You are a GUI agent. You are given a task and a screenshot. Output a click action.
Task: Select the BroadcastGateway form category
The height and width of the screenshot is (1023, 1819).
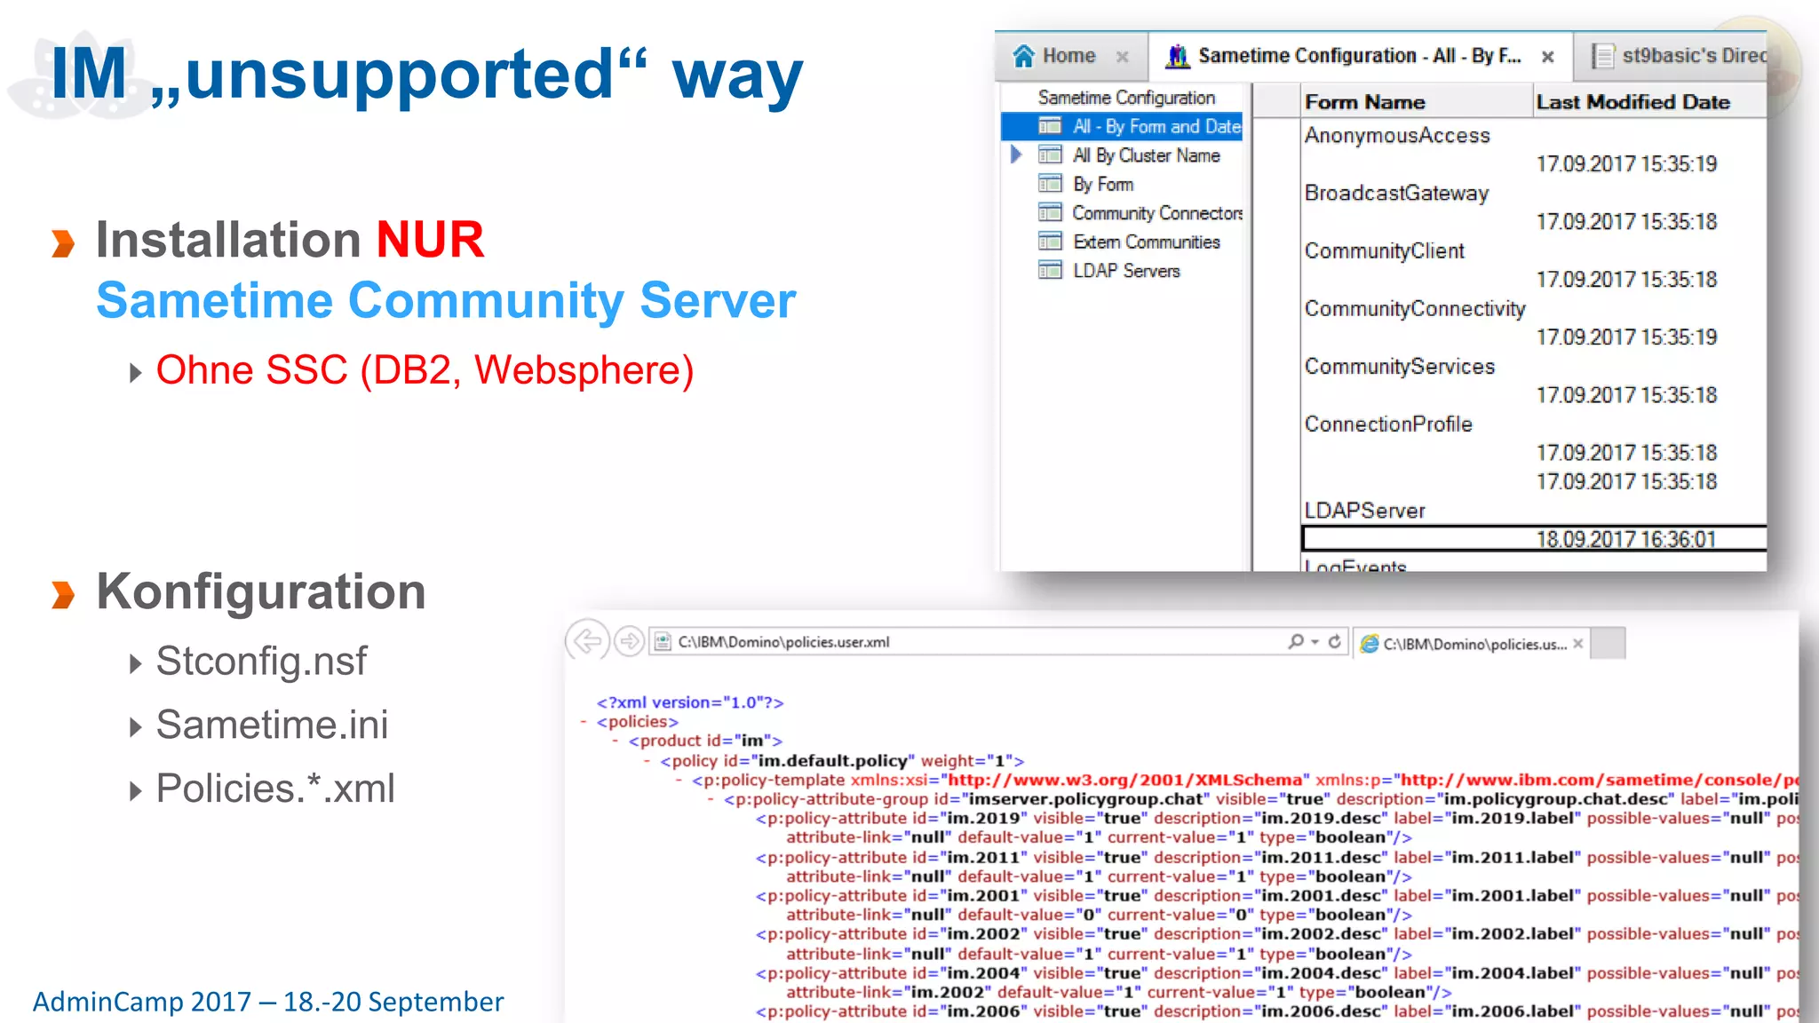(1396, 193)
